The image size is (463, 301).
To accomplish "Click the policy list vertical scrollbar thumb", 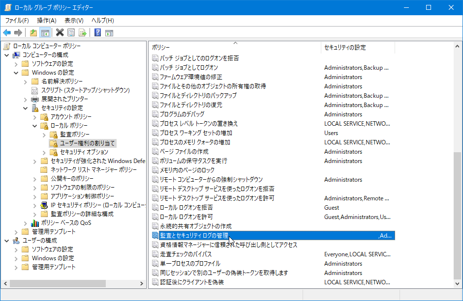I will (458, 216).
